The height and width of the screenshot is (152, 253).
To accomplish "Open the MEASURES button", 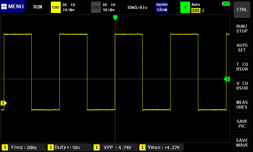I will point(242,105).
